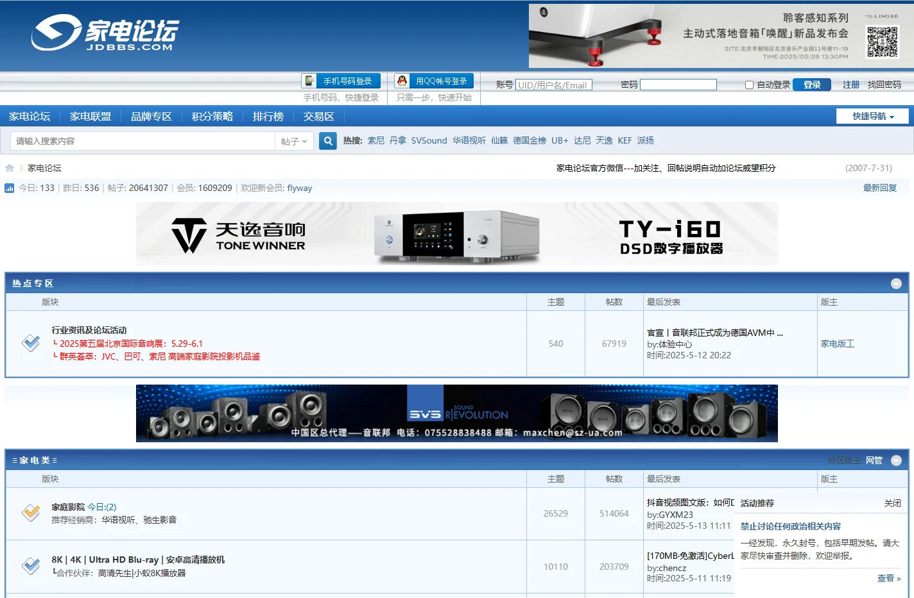The image size is (914, 598).
Task: Click hot search term 派扬
Action: (x=646, y=140)
